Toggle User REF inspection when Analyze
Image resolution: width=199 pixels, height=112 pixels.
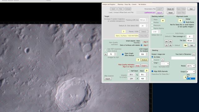pyautogui.click(x=105, y=50)
